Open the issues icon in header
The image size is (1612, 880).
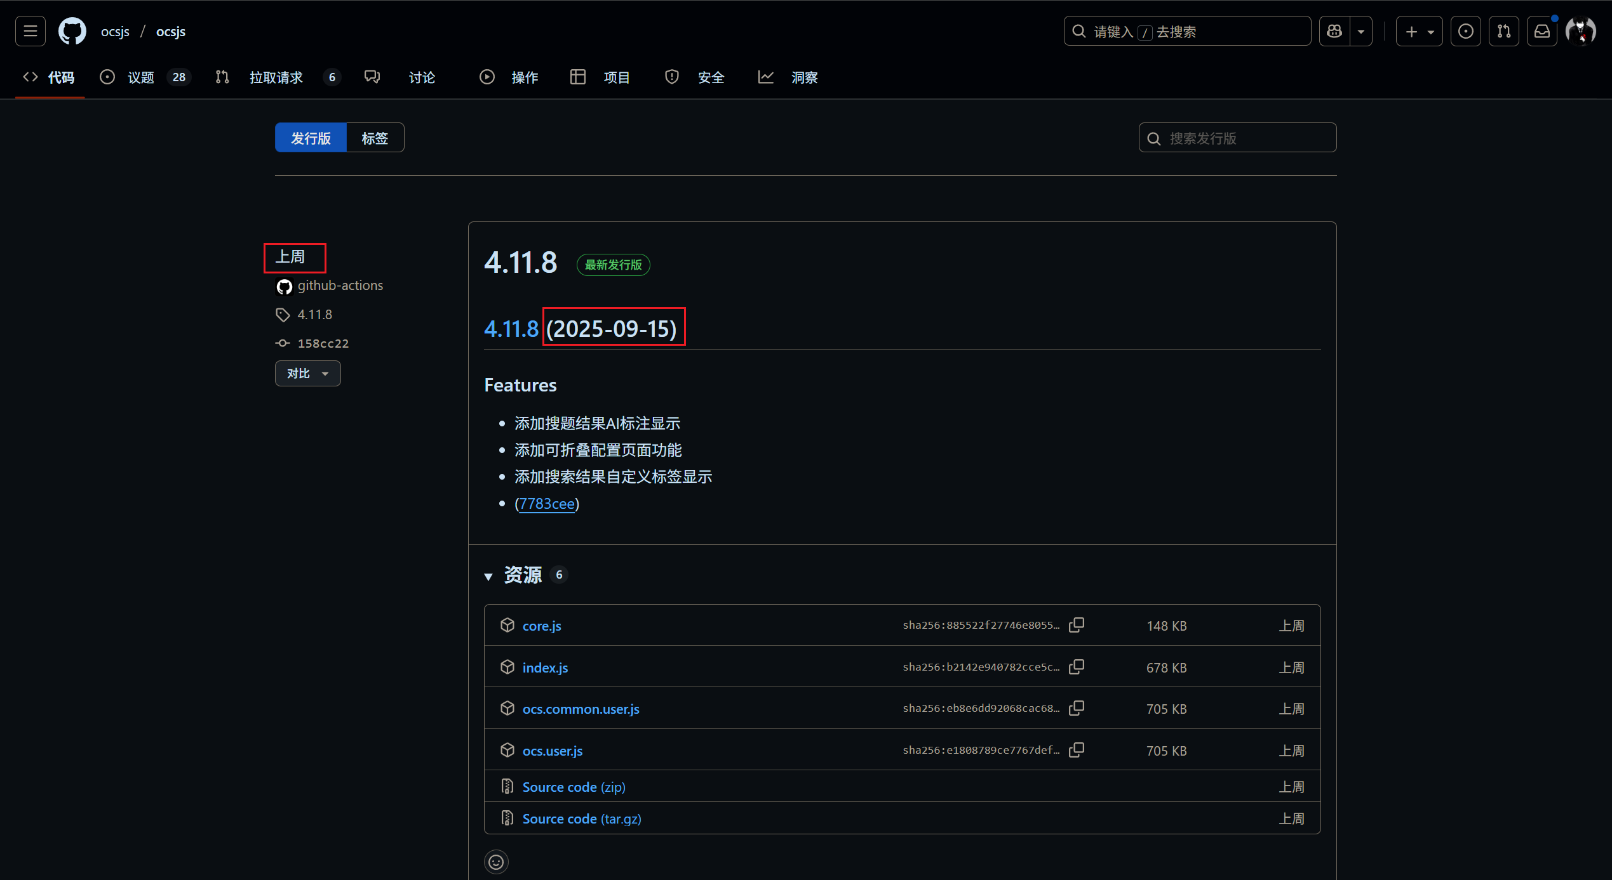1465,31
